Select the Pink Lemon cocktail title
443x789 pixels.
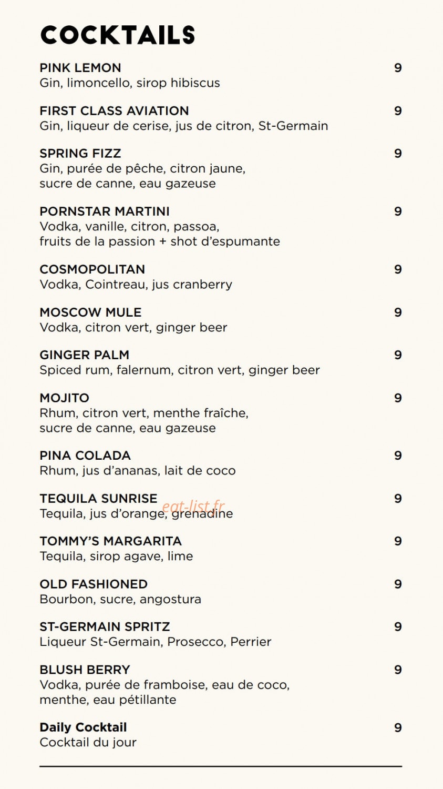click(x=80, y=68)
